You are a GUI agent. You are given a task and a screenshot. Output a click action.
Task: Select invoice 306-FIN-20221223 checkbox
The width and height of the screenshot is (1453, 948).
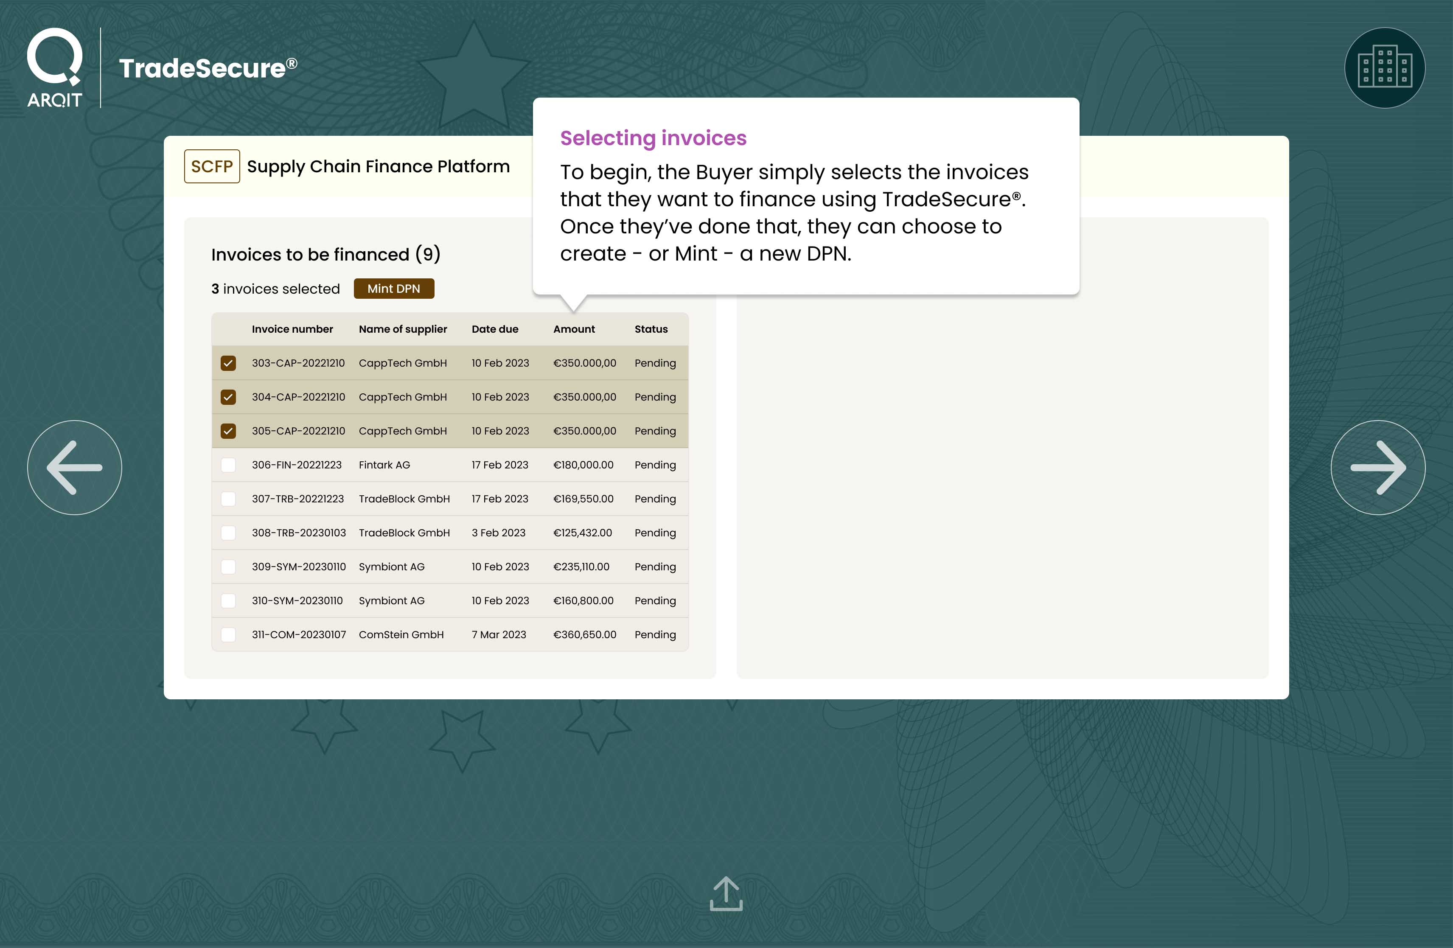tap(228, 465)
